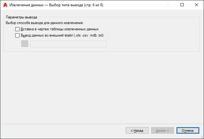Check "Вывод данных во внешний файл" option
The image size is (204, 139).
click(18, 36)
